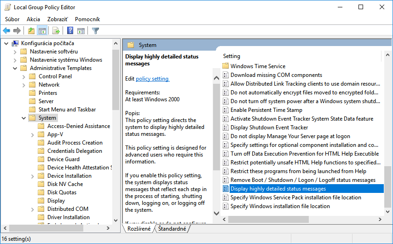This screenshot has width=393, height=244.
Task: Click the Up One Level folder icon
Action: click(31, 31)
